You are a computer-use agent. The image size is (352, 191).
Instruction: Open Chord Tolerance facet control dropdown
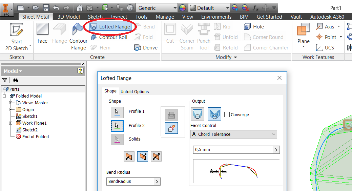(233, 134)
